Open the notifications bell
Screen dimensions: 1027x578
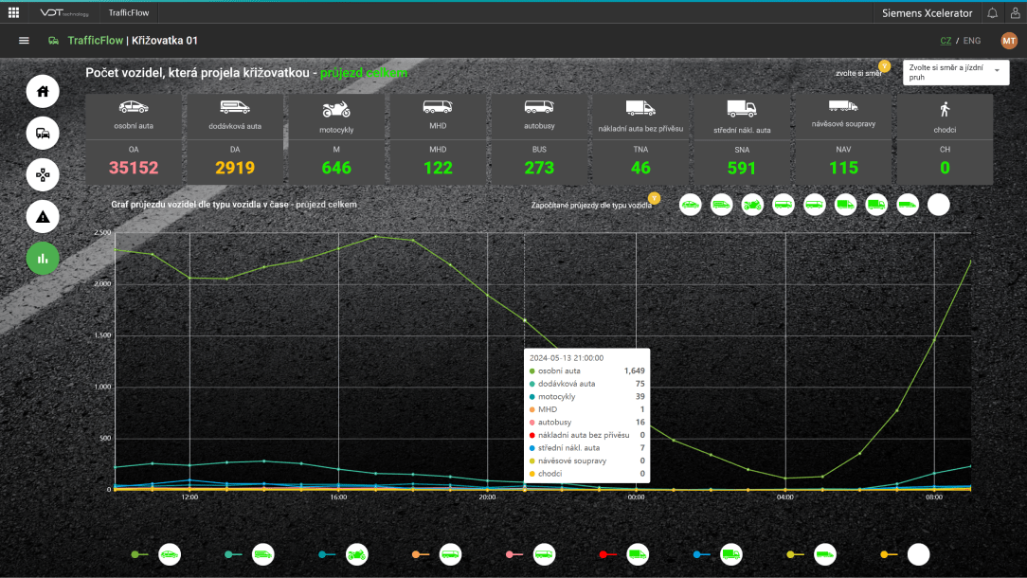[992, 13]
